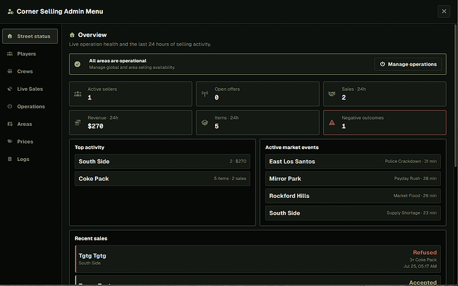The height and width of the screenshot is (286, 458).
Task: Click the green checkmark operational status icon
Action: pos(78,64)
